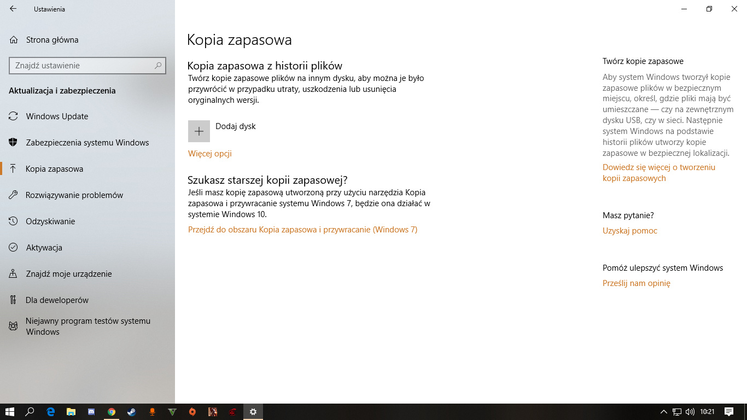Open taskbar search magnifier

[30, 412]
